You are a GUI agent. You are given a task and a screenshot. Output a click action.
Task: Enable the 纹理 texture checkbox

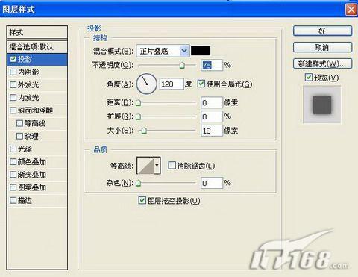(x=19, y=136)
